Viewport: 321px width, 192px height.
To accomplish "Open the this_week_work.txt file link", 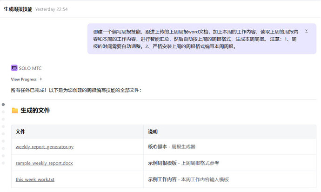I will (x=35, y=179).
